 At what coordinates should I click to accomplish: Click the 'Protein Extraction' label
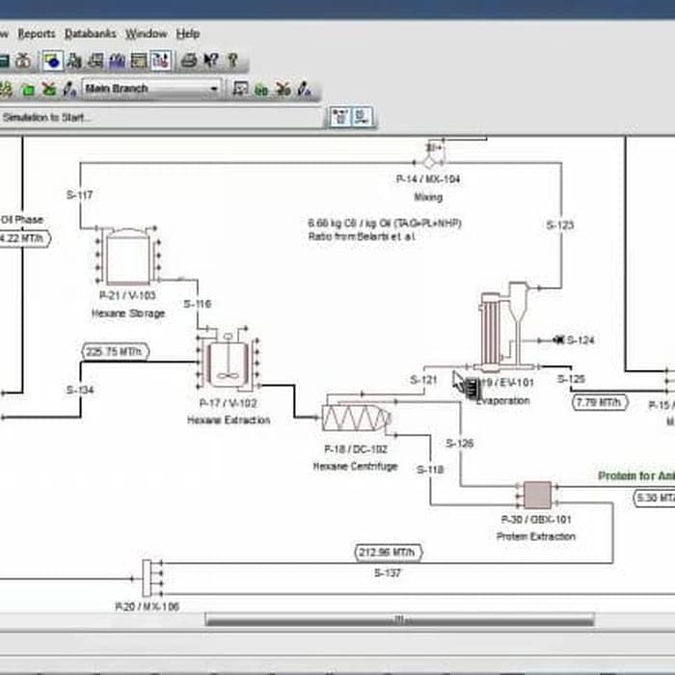(x=536, y=536)
